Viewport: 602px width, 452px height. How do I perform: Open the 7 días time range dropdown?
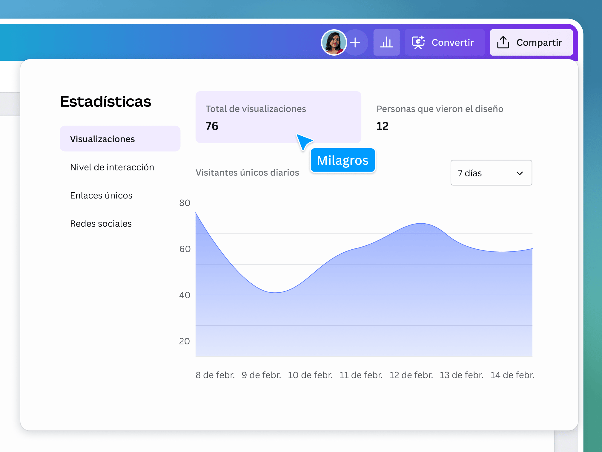coord(491,173)
